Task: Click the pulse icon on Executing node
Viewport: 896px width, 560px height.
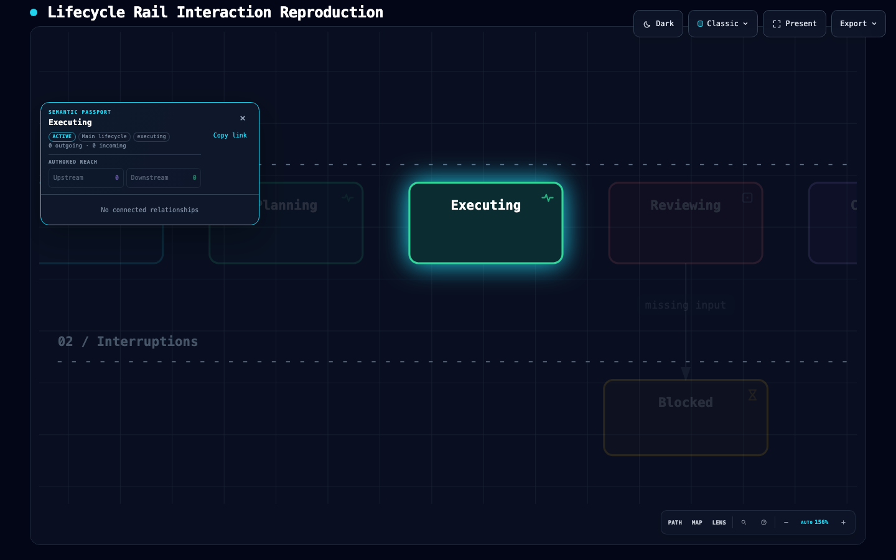Action: click(548, 198)
